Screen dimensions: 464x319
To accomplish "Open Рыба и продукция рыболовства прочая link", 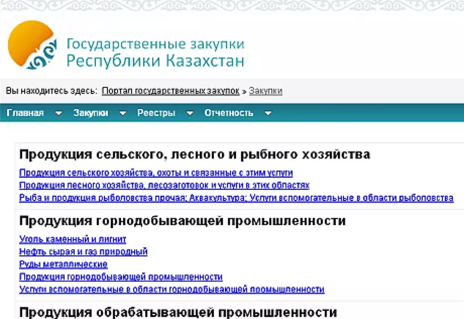I will (236, 198).
